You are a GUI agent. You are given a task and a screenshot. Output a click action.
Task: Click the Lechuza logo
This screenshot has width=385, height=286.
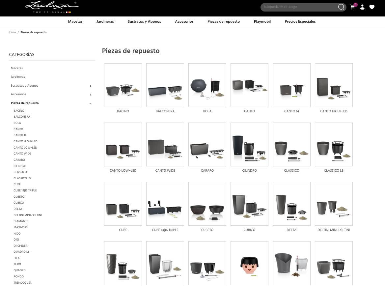pos(52,7)
